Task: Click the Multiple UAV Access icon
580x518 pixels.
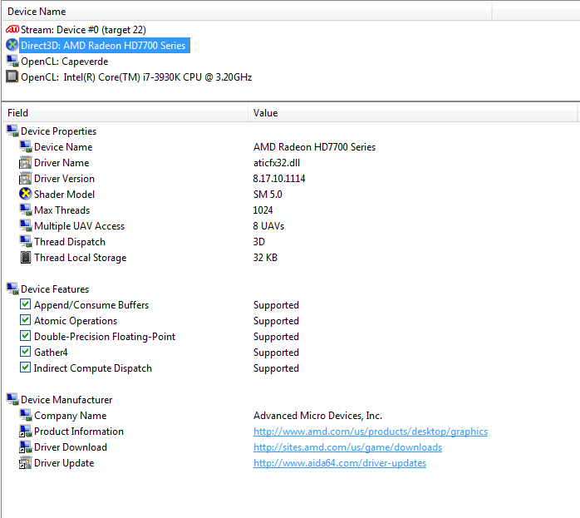Action: click(26, 225)
